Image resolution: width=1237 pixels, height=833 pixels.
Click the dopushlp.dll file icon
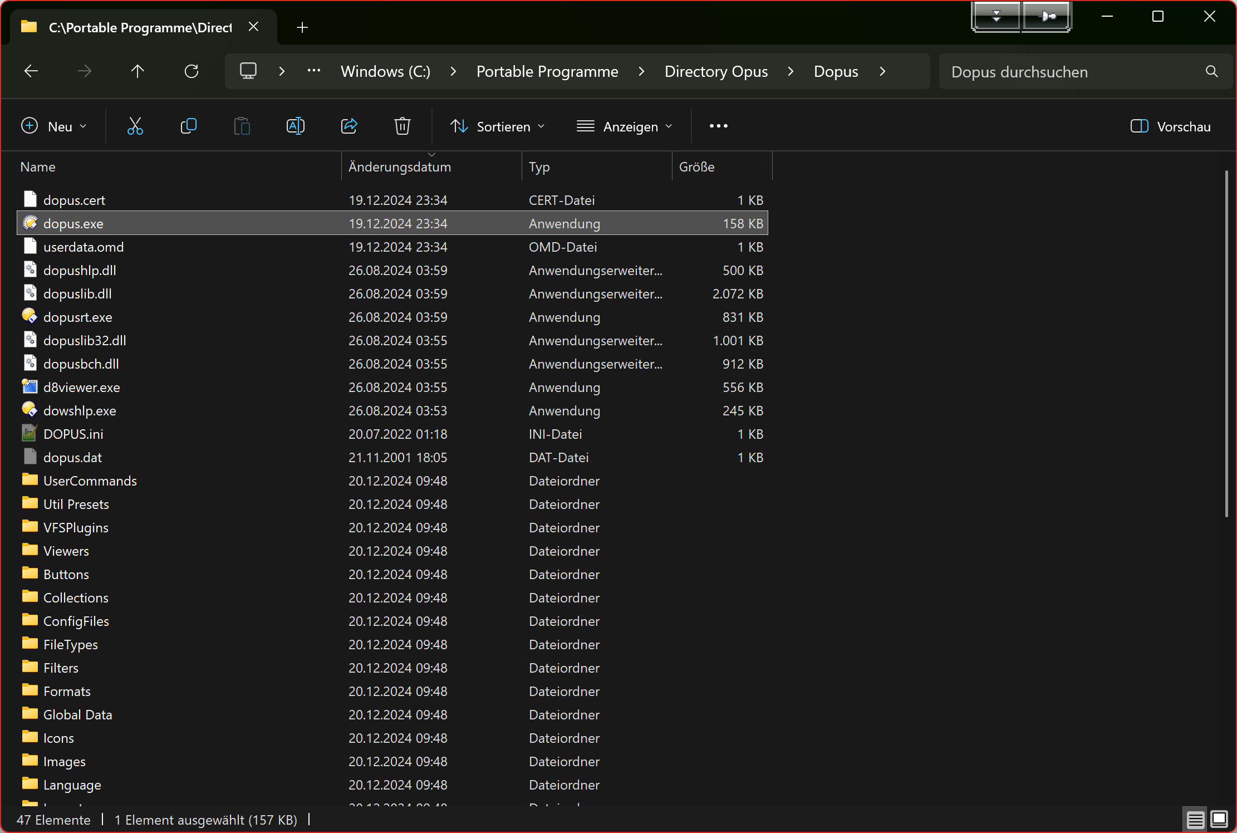pyautogui.click(x=30, y=269)
